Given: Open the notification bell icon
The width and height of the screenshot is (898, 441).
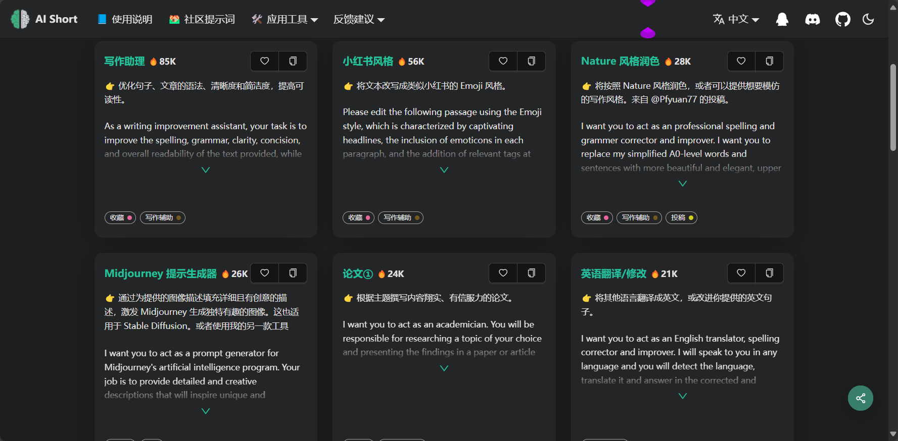Looking at the screenshot, I should point(782,19).
